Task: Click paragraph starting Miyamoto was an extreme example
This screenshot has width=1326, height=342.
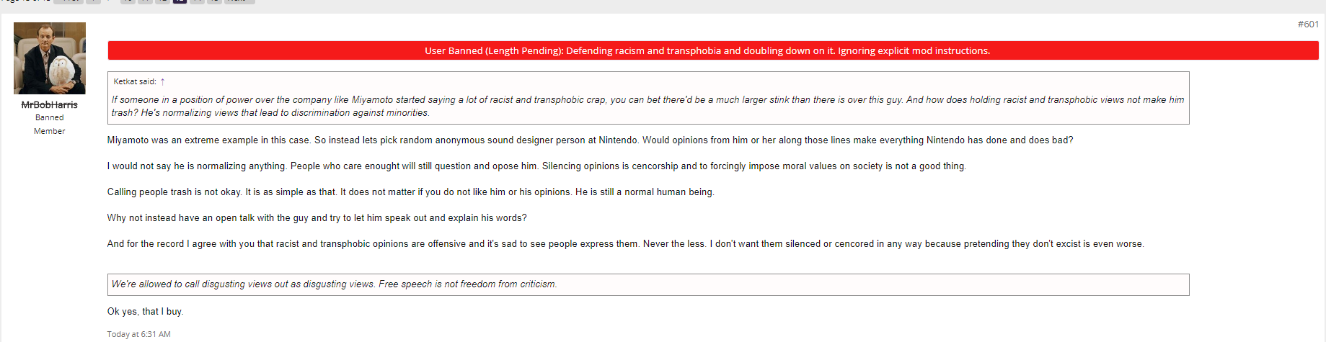Action: 590,140
